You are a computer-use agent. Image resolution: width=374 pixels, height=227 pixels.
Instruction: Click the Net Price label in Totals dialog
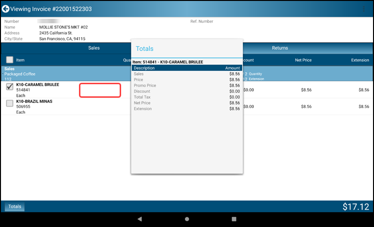click(x=142, y=103)
